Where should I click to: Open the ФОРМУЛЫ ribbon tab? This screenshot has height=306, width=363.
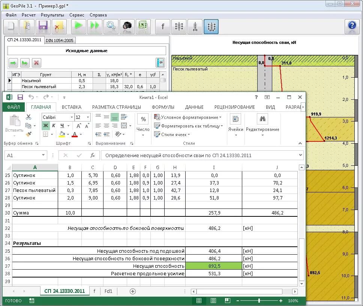[x=163, y=107]
